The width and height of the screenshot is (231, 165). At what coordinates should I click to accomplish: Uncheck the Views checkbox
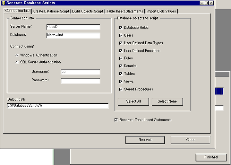tap(121, 82)
